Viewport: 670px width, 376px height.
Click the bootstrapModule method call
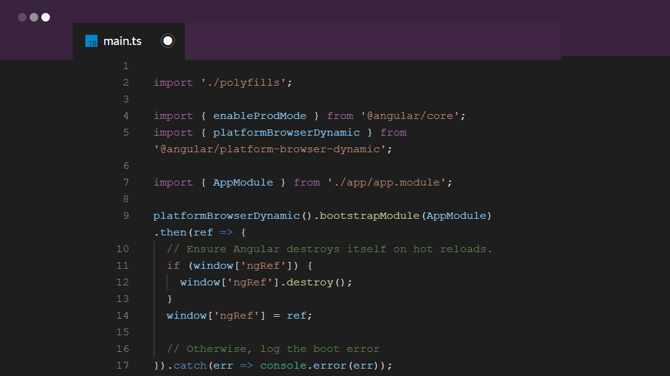pos(370,216)
